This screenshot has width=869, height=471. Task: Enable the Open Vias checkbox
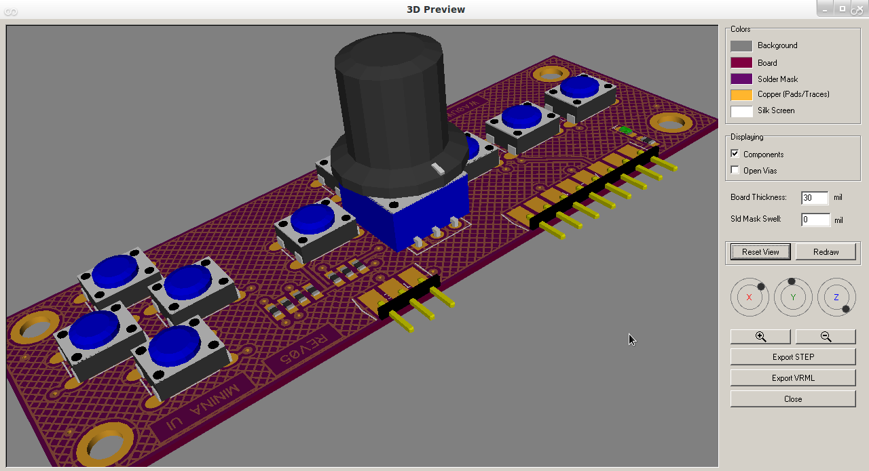(x=734, y=169)
